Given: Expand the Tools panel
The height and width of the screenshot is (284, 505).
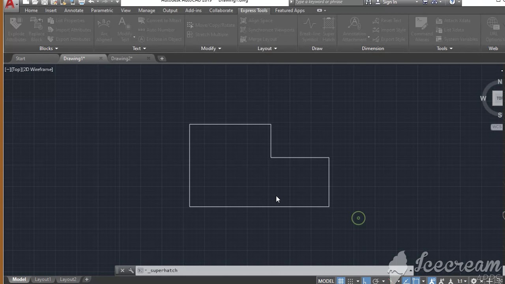Looking at the screenshot, I should click(445, 49).
